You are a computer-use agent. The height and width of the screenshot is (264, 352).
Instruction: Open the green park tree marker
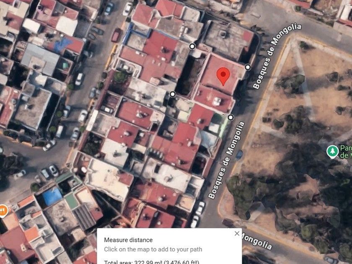[332, 152]
